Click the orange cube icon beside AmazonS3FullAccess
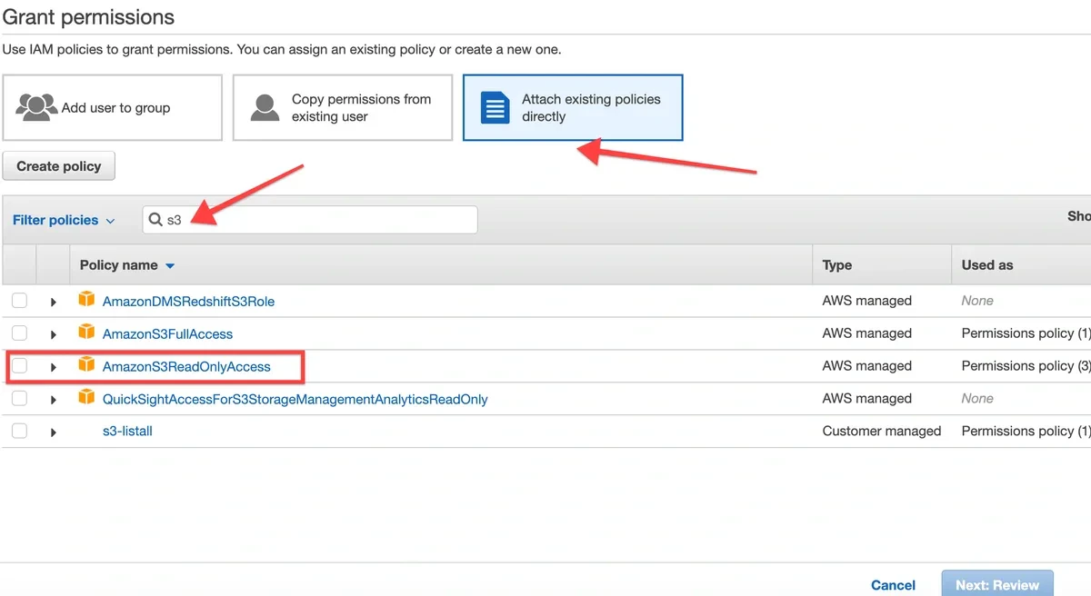The width and height of the screenshot is (1091, 596). [x=86, y=333]
